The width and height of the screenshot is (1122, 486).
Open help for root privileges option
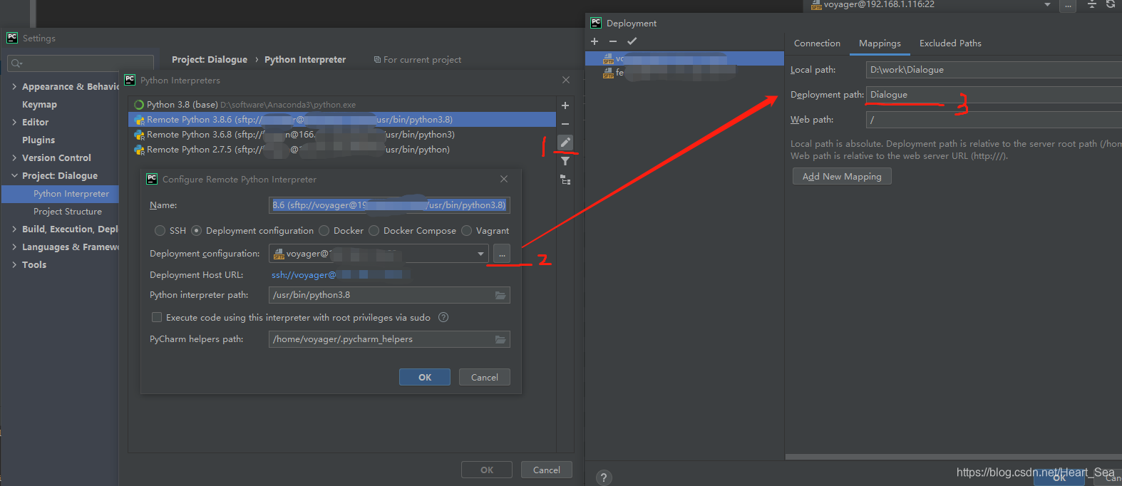click(x=443, y=317)
